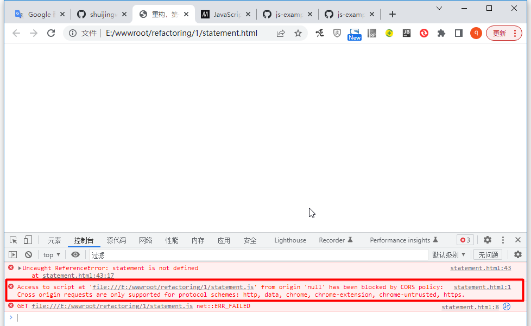Open the tab search chevron
Image resolution: width=531 pixels, height=326 pixels.
[439, 9]
